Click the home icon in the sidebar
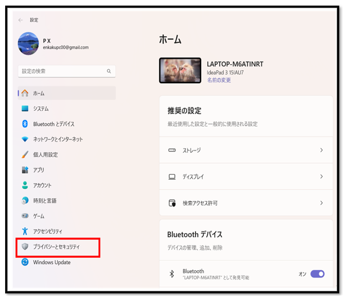The width and height of the screenshot is (344, 296). point(25,93)
